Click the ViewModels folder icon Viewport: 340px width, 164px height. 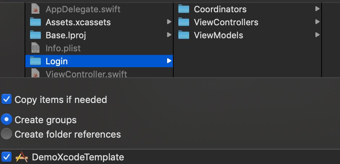[184, 35]
